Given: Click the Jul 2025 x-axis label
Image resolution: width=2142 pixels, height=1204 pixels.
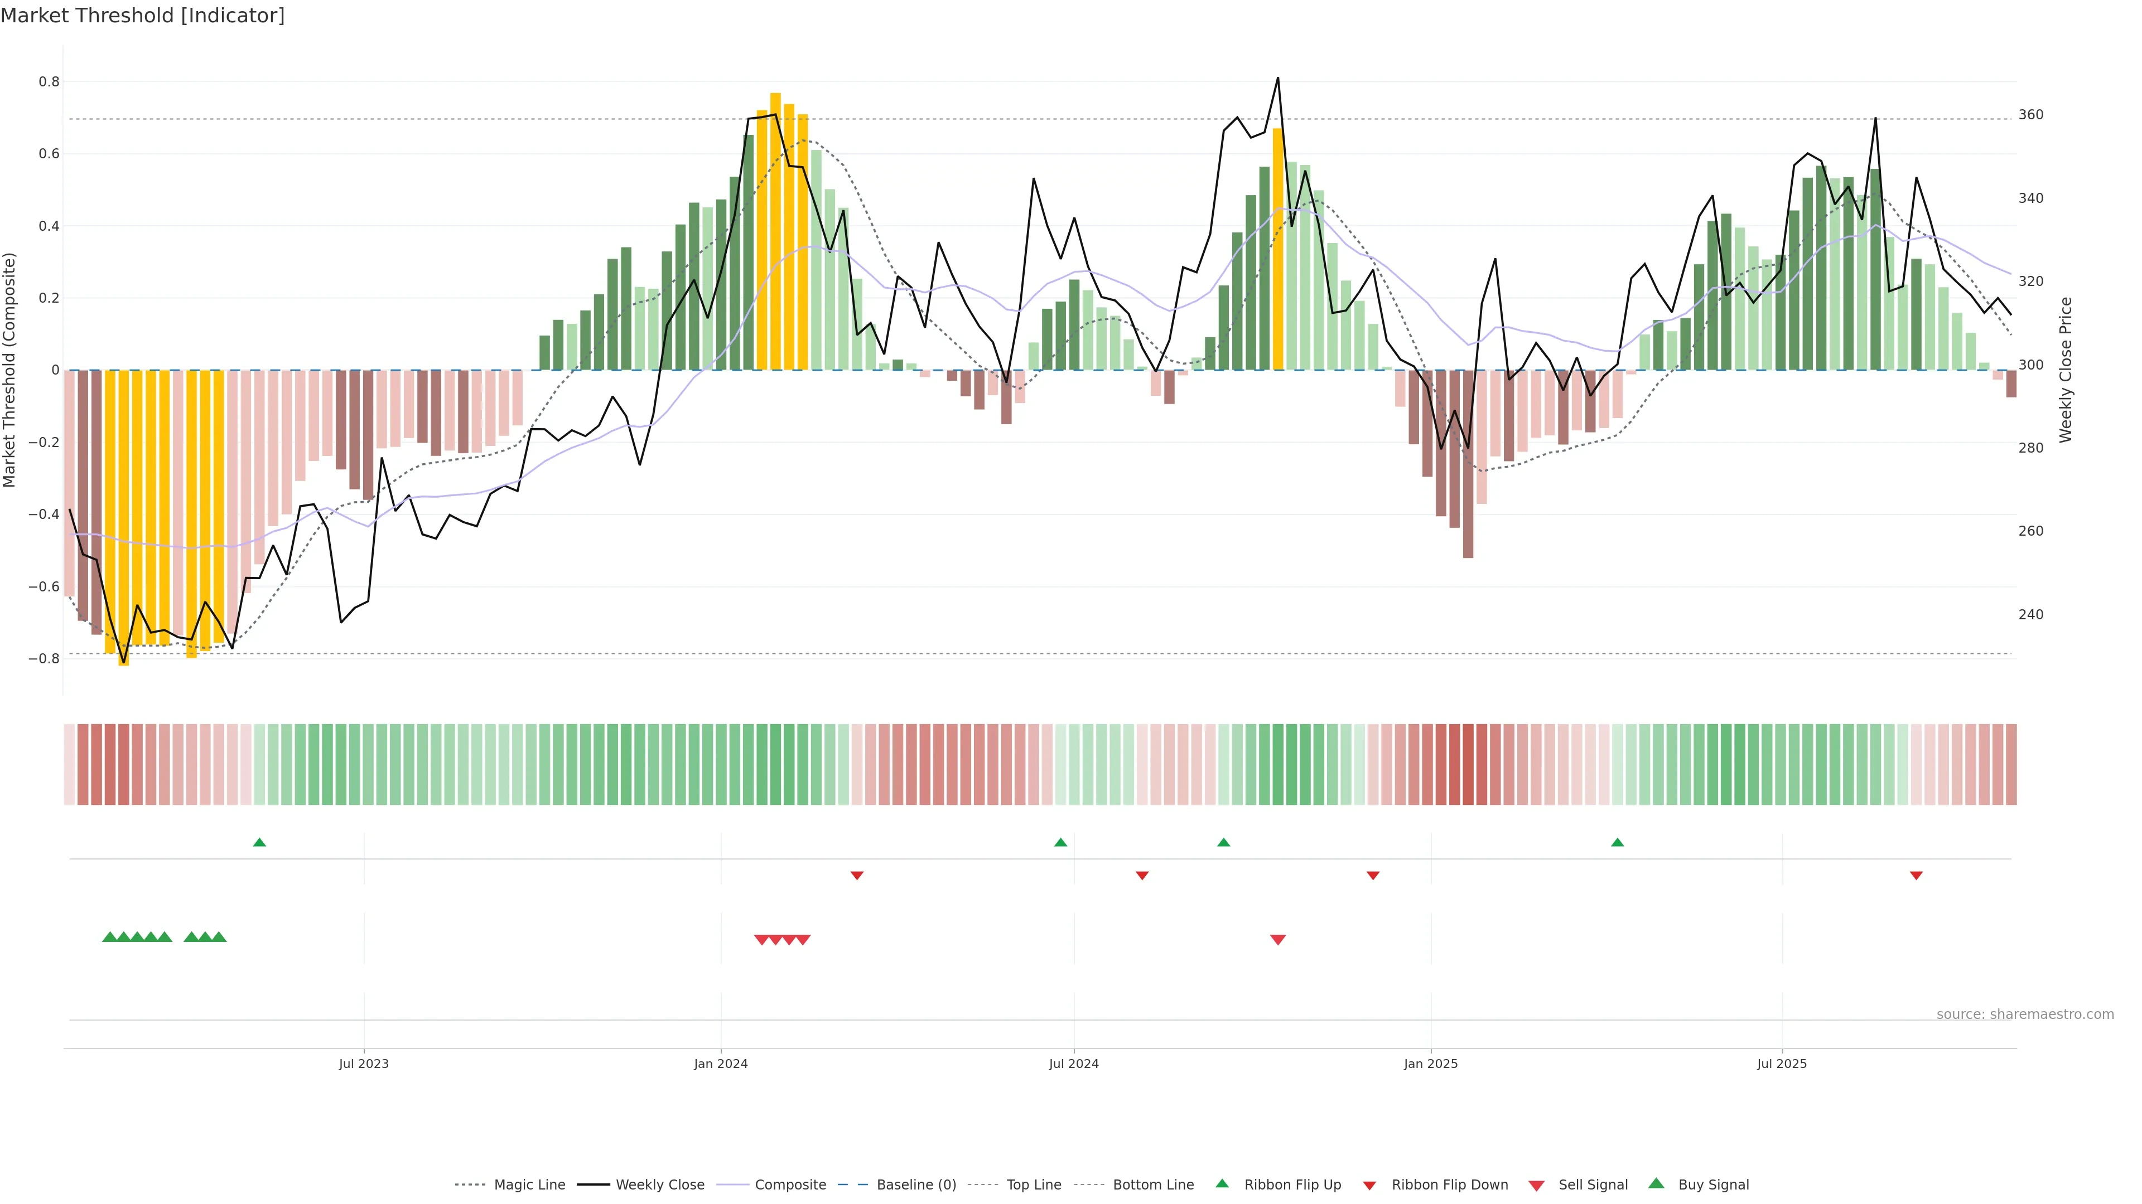Looking at the screenshot, I should (1782, 1064).
